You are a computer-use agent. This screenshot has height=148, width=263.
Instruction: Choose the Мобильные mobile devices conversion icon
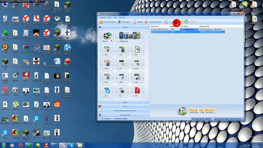[130, 37]
